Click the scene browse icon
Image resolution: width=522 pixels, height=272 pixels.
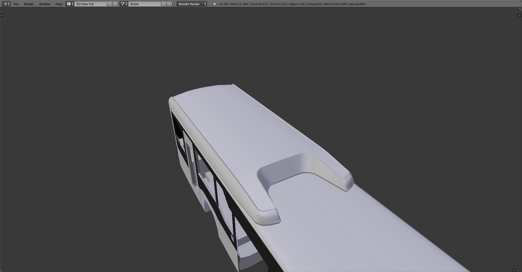click(124, 4)
